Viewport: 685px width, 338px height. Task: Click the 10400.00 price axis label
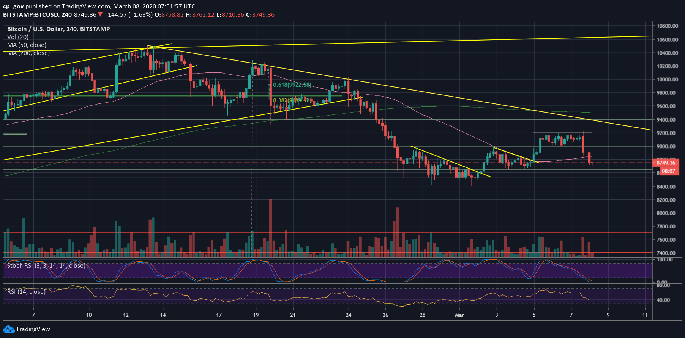(667, 53)
